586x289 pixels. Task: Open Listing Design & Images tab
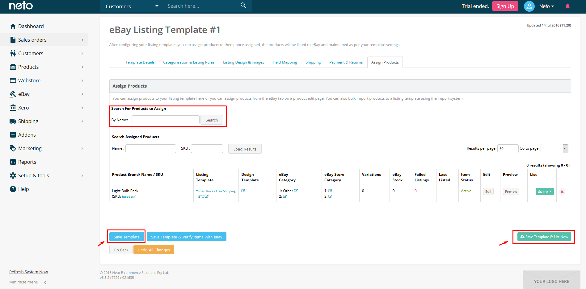tap(243, 62)
